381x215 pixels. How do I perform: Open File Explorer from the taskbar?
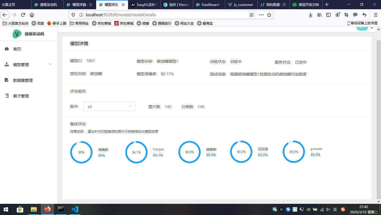[34, 209]
